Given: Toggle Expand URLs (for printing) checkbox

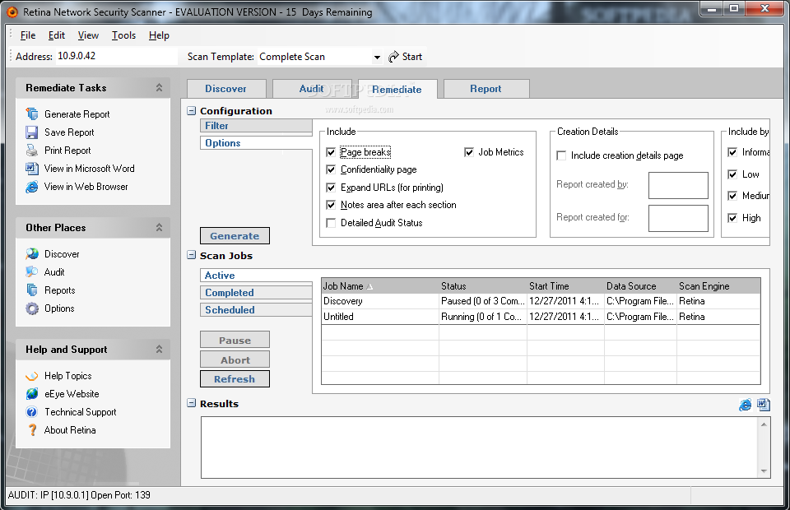Looking at the screenshot, I should pos(331,188).
